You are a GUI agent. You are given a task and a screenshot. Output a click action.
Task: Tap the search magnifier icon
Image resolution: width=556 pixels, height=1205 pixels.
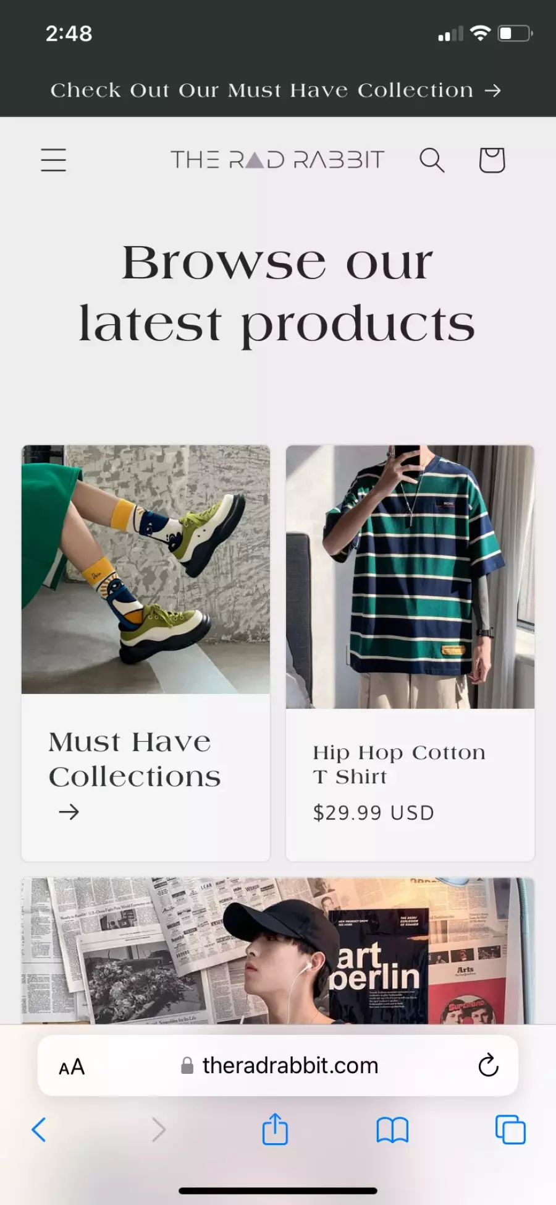(432, 160)
